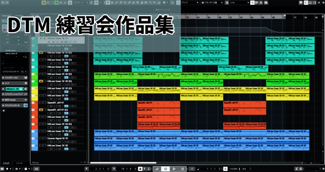The height and width of the screenshot is (172, 325).
Task: Select the Draw pencil tool
Action: (116, 3)
